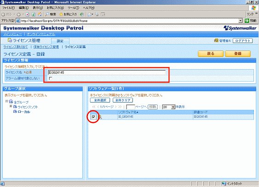
Task: Select the ライセンスソフト tree item
Action: (x=28, y=107)
